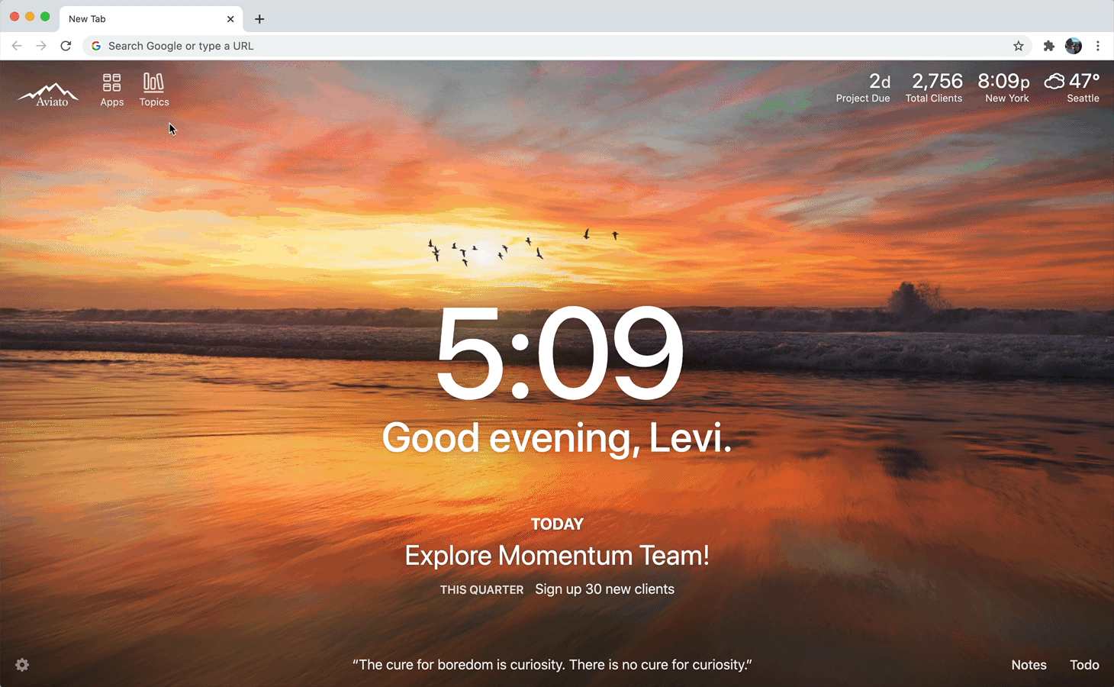Open Chrome three-dot menu
Screen dimensions: 1114x687
pos(1098,46)
